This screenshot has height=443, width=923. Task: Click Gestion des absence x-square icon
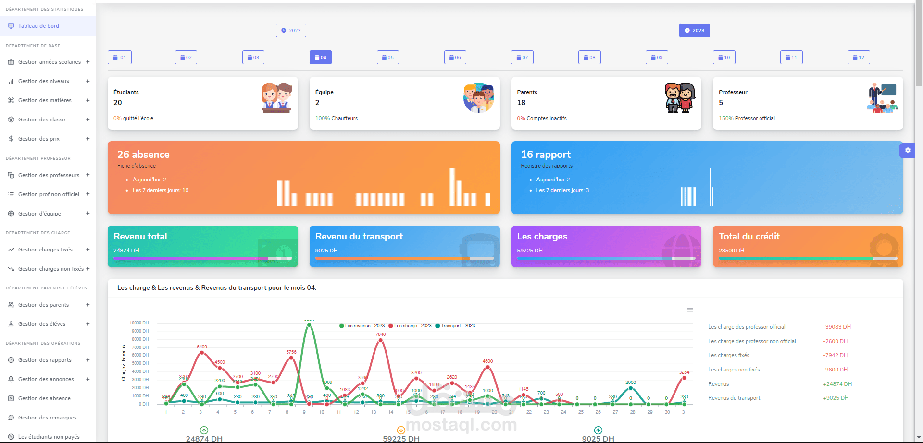[x=11, y=398]
